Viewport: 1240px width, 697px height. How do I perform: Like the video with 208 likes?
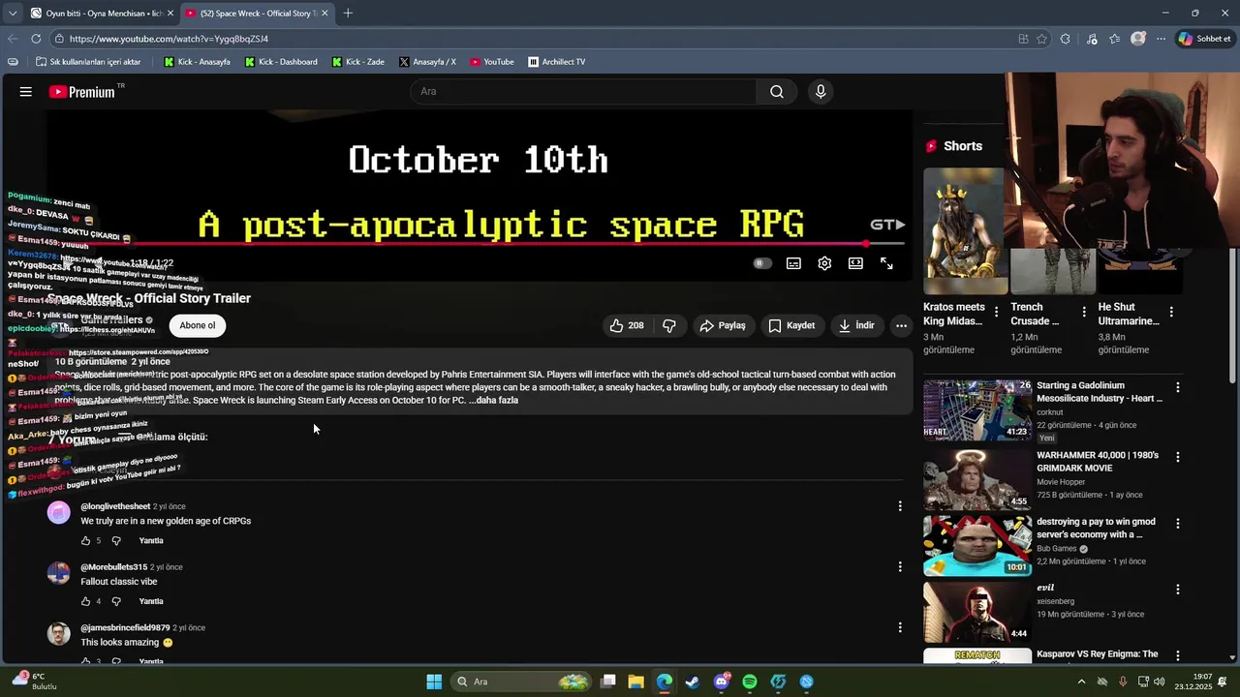627,325
